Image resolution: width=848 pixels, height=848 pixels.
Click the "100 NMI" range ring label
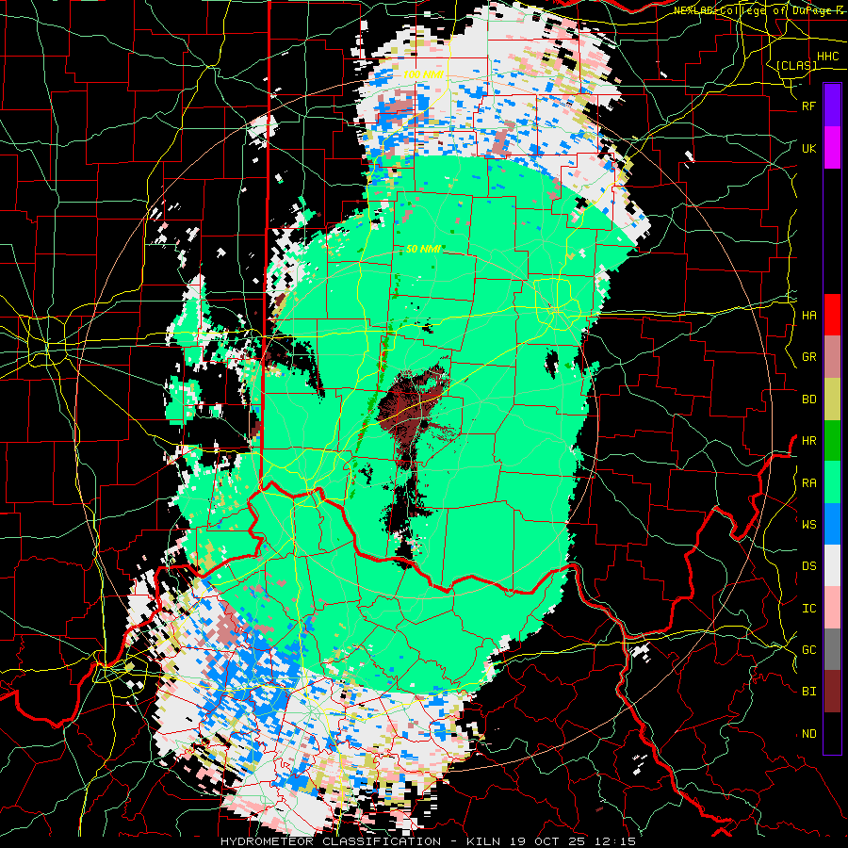(x=423, y=74)
